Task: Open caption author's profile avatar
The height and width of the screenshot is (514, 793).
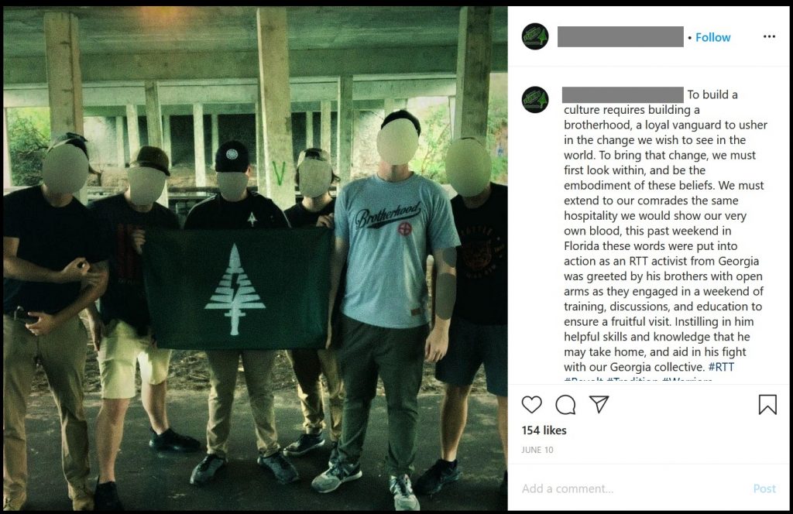Action: click(x=535, y=99)
